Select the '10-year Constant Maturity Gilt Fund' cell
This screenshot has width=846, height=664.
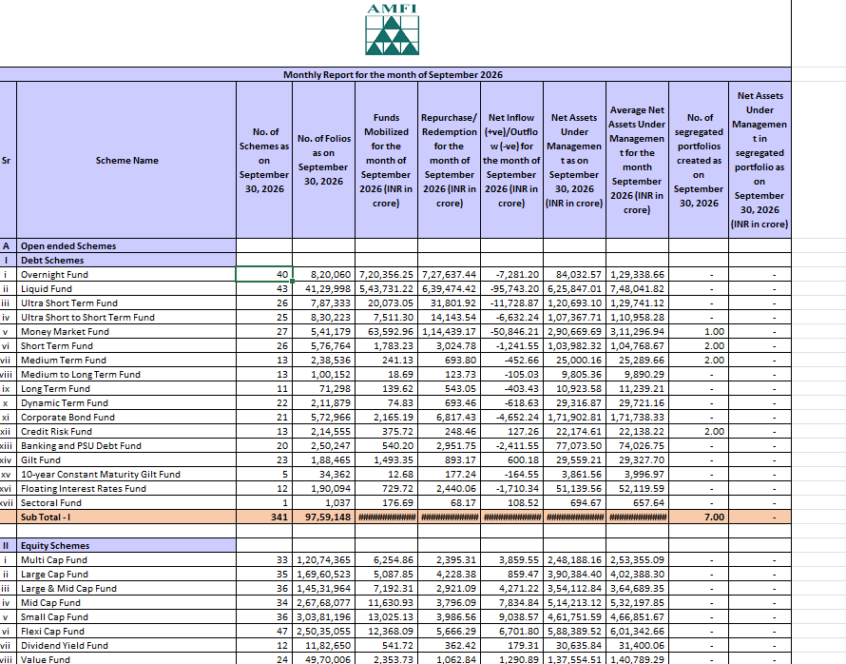[x=126, y=475]
